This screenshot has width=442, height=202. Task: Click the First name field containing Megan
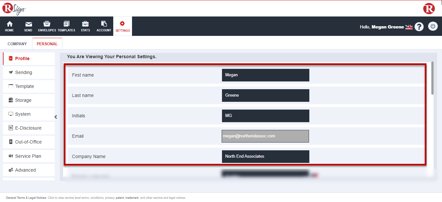tap(265, 75)
